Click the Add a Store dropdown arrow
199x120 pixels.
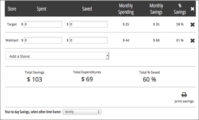(107, 56)
